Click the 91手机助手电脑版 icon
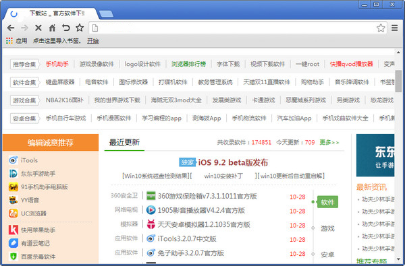This screenshot has width=405, height=266. tap(13, 187)
